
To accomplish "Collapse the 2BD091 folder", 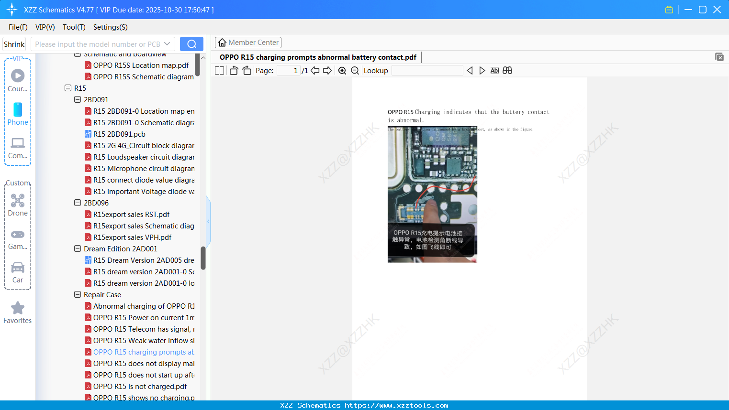I will [x=78, y=99].
